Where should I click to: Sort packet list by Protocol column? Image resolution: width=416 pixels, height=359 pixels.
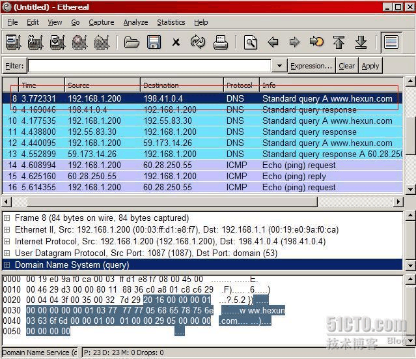[x=240, y=85]
